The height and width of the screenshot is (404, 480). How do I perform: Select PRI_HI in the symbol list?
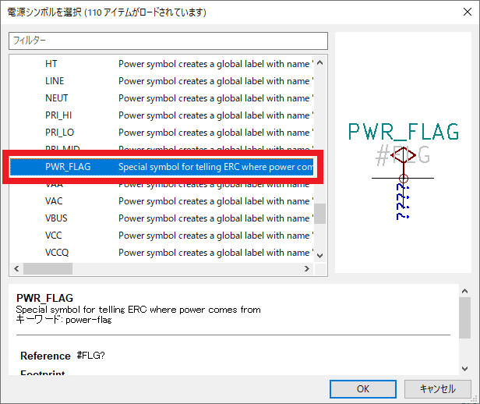(x=58, y=115)
